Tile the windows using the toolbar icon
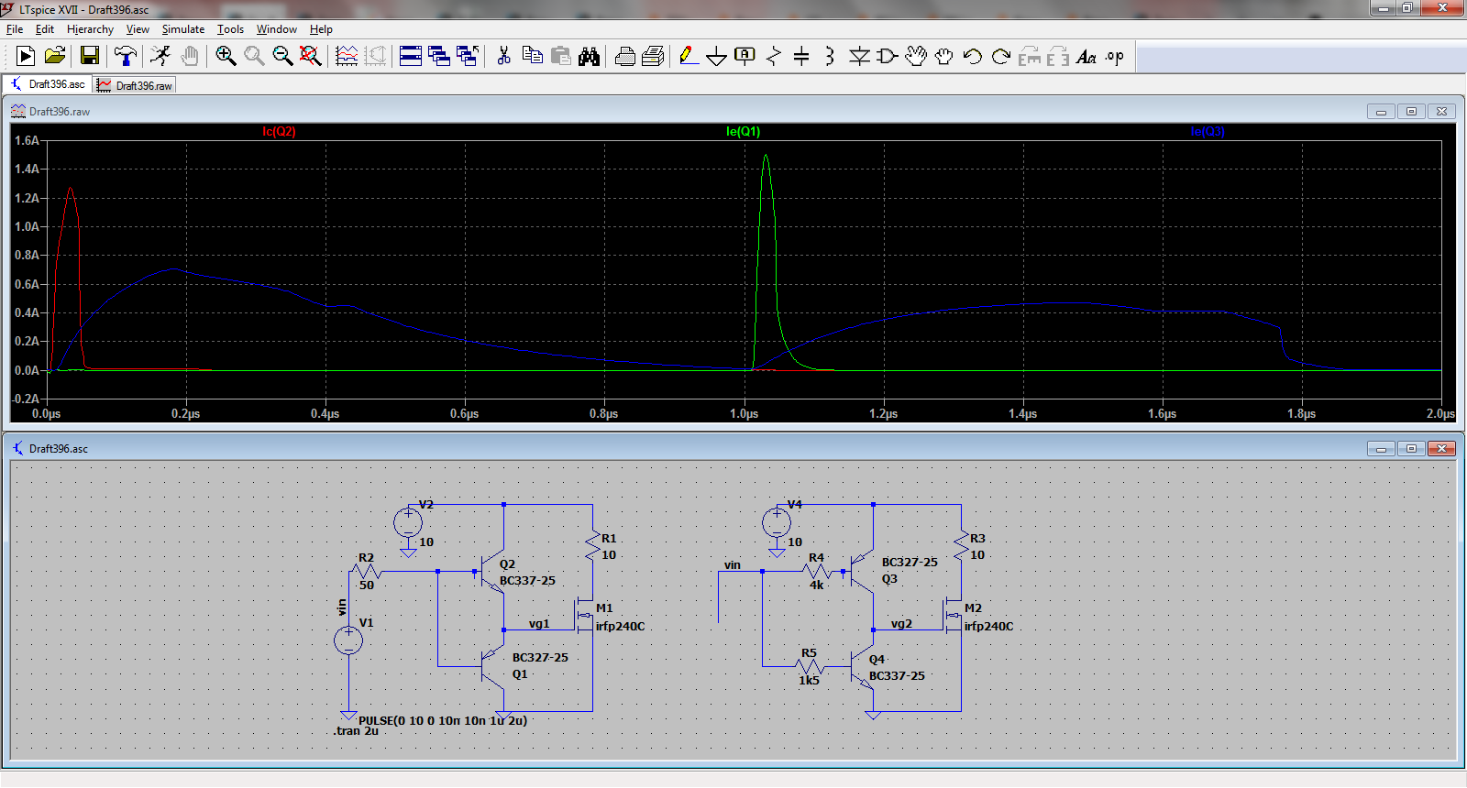The width and height of the screenshot is (1467, 788). (411, 57)
